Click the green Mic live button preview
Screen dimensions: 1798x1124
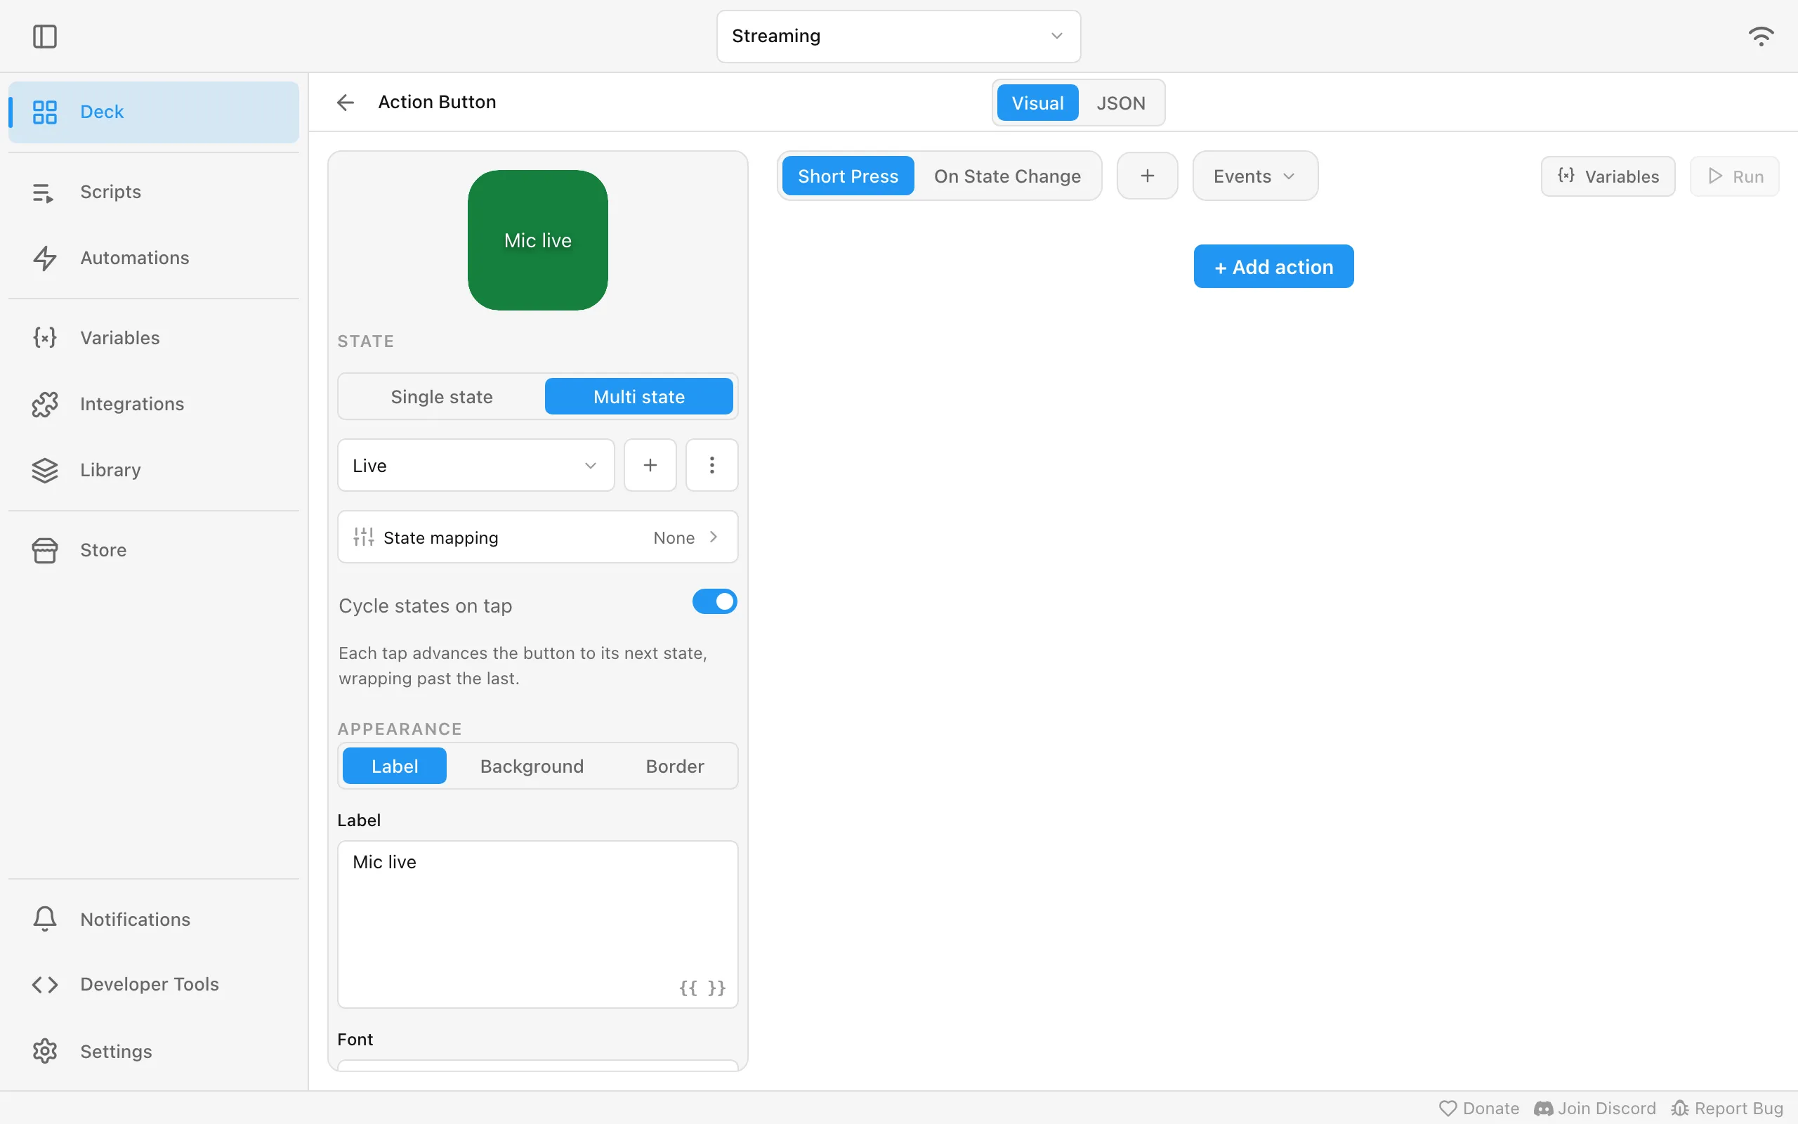point(538,240)
